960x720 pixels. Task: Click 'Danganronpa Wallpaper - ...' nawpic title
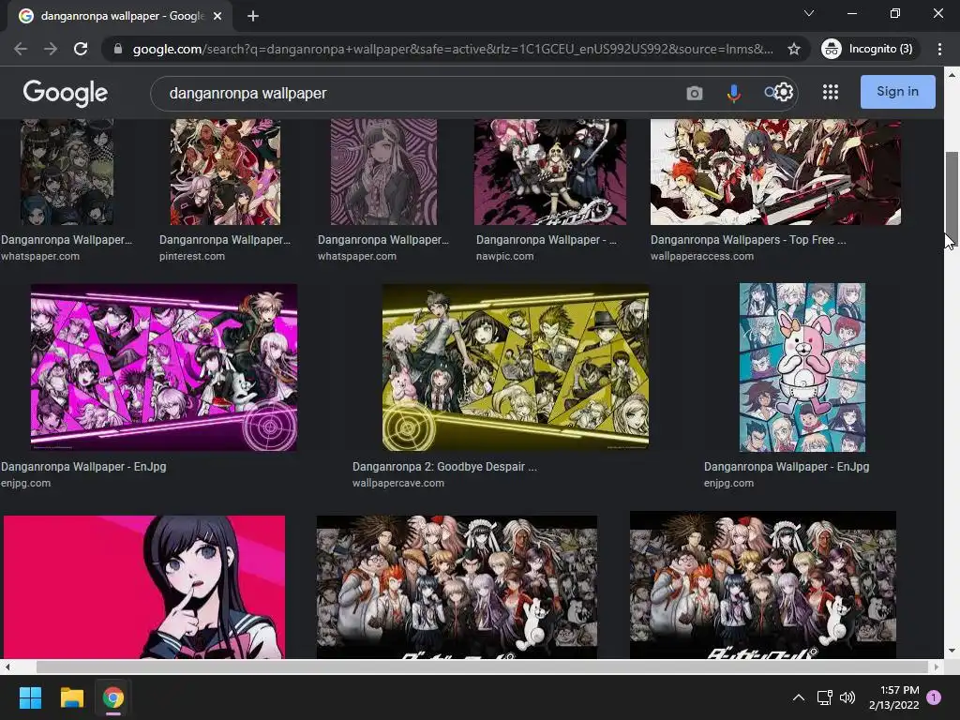[547, 240]
